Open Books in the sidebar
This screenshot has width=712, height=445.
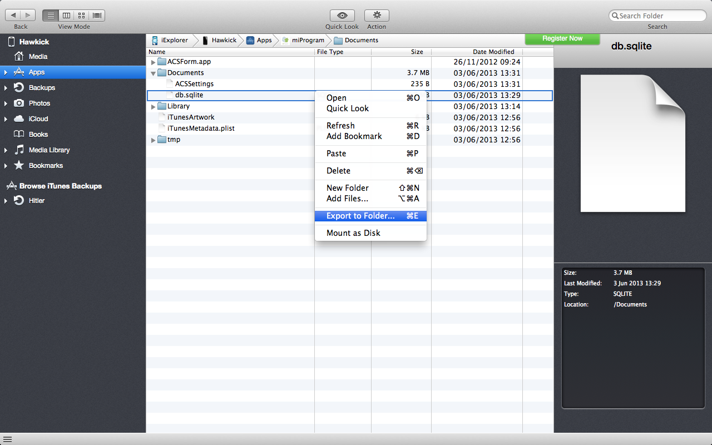(x=73, y=135)
